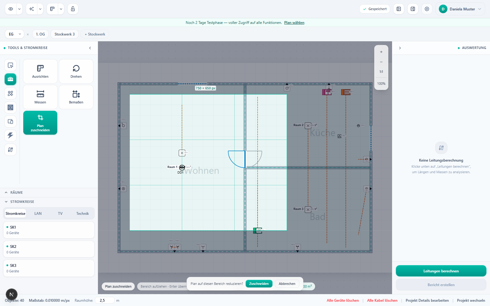490x306 pixels.
Task: Zoom in with the plus button
Action: (381, 52)
